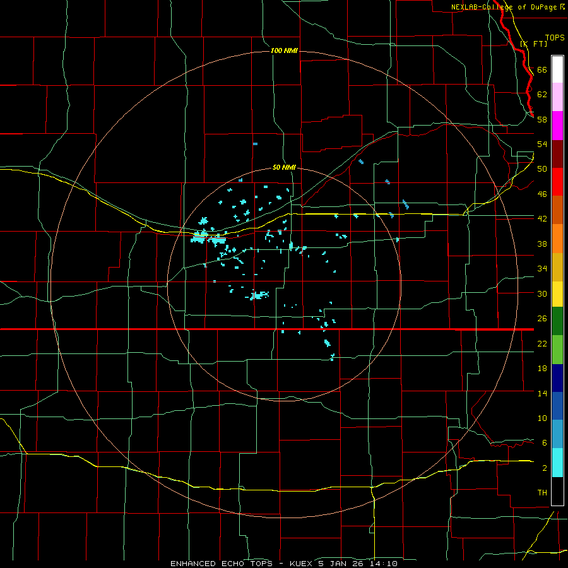Click the 42 legend value
The image size is (568, 568).
point(542,219)
